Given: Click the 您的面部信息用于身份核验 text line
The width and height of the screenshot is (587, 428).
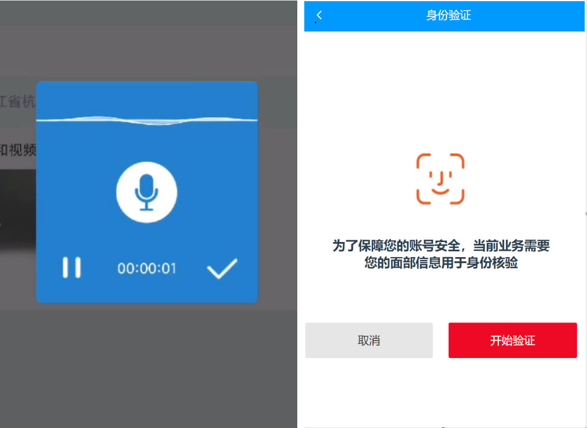Looking at the screenshot, I should click(441, 263).
